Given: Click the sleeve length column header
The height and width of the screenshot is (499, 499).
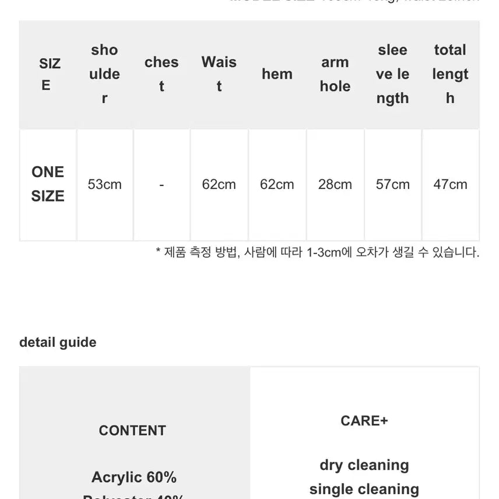Looking at the screenshot, I should 393,75.
